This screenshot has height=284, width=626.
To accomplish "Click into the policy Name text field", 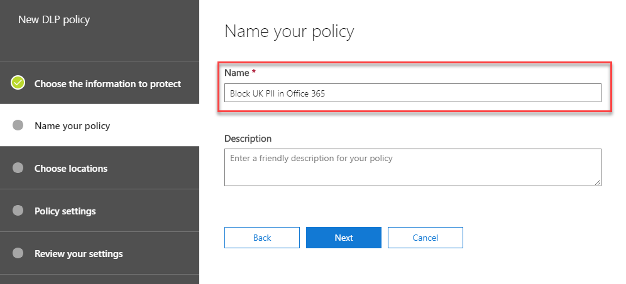I will (x=412, y=93).
